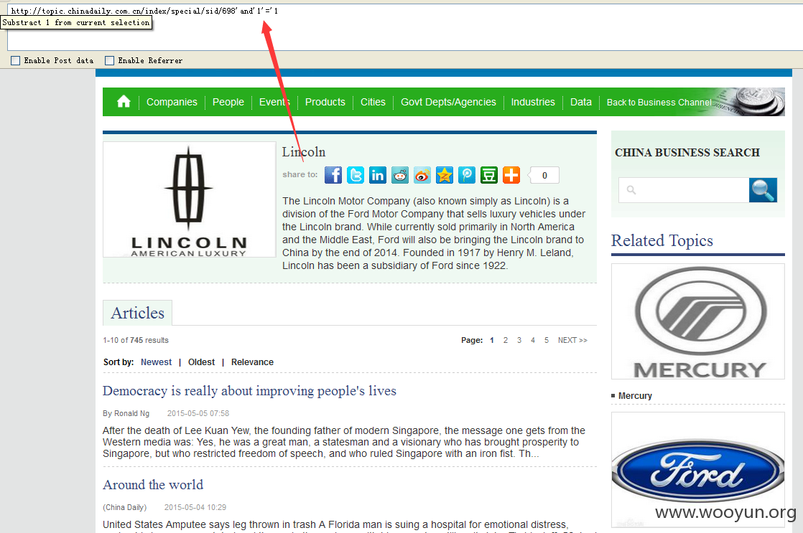803x533 pixels.
Task: Click the green Douban share icon
Action: pos(489,175)
